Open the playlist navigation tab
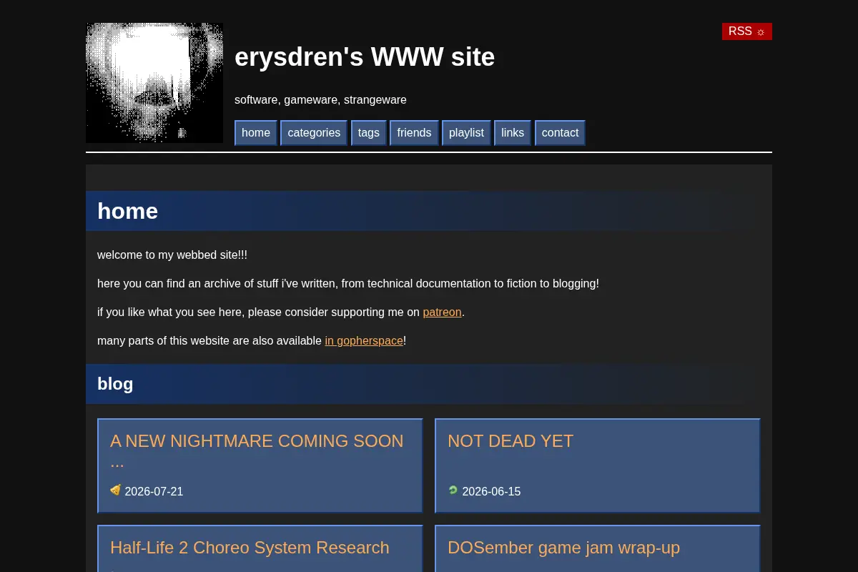Image resolution: width=858 pixels, height=572 pixels. (466, 133)
